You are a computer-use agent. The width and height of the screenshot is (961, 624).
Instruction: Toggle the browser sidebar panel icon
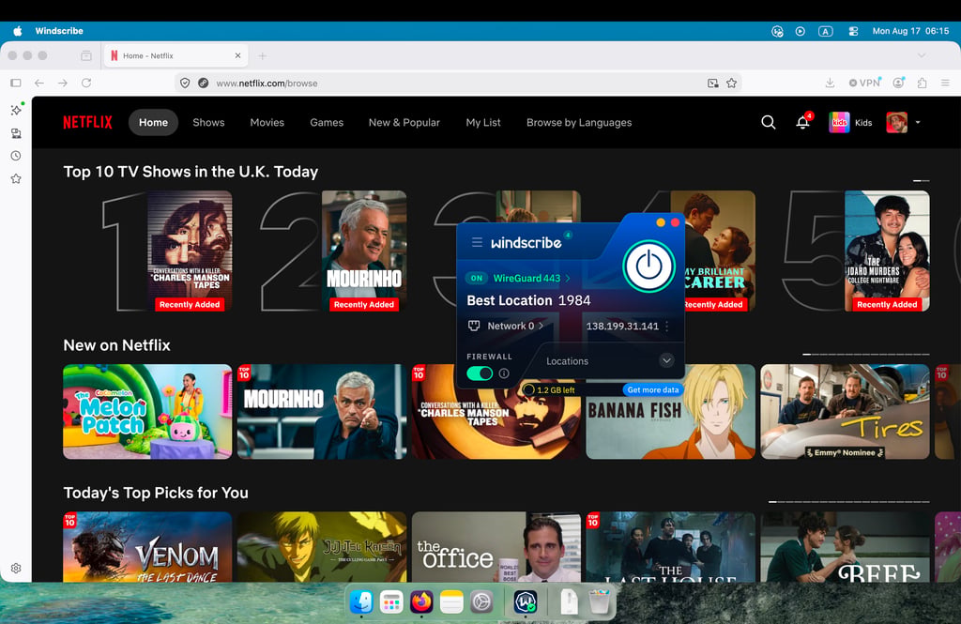click(16, 83)
